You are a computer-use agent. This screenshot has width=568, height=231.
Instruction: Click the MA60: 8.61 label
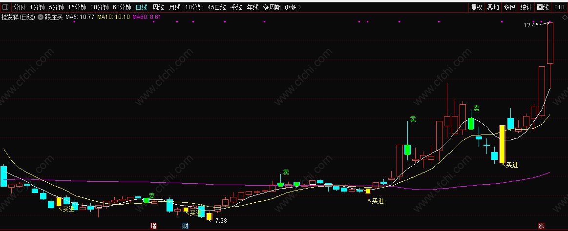(147, 17)
